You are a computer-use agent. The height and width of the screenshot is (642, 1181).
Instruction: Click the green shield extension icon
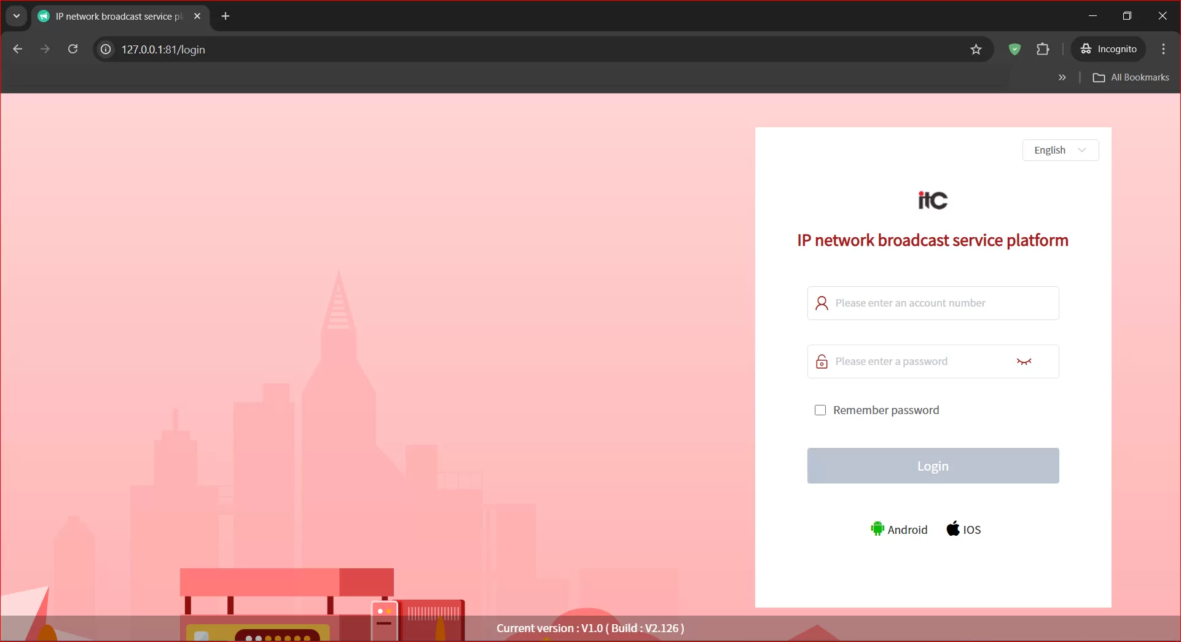1014,50
